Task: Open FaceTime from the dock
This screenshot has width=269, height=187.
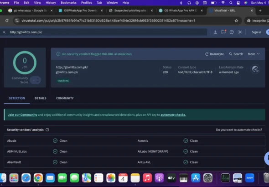Action: pos(62,178)
